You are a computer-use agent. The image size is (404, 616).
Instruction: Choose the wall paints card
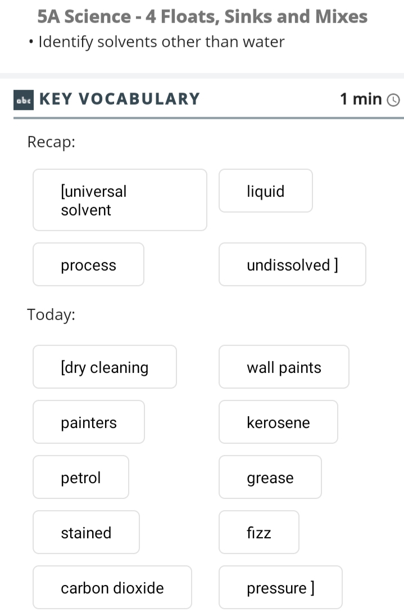click(284, 367)
